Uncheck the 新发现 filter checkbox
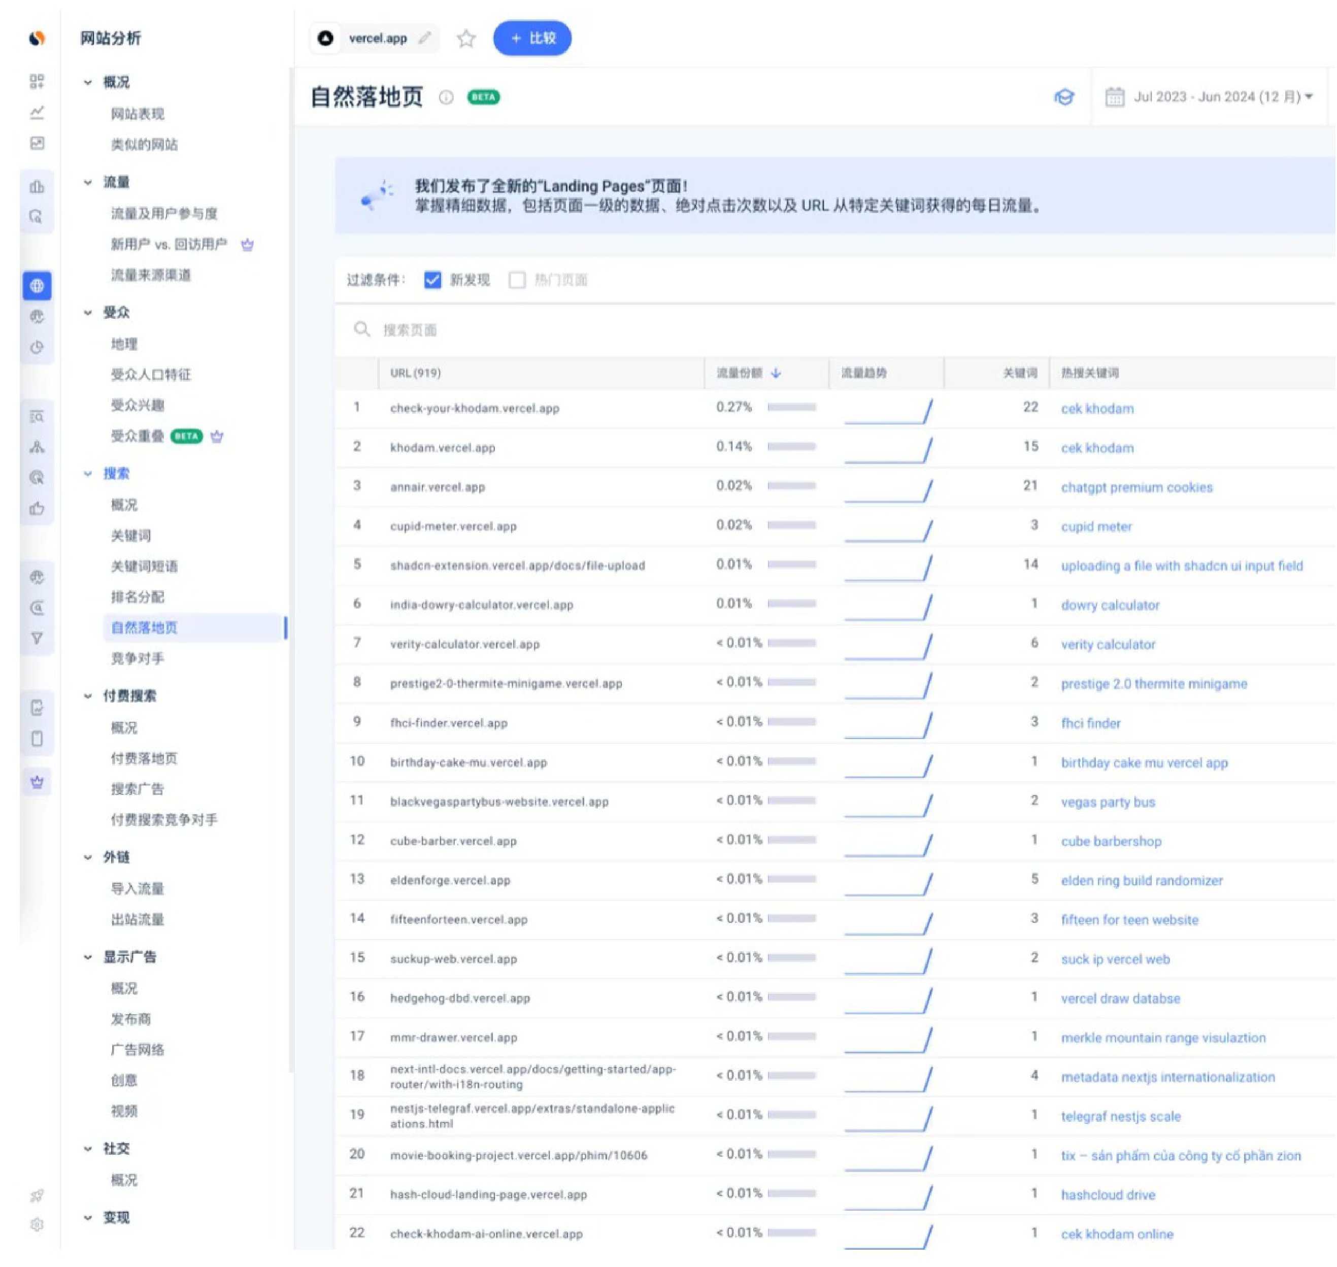This screenshot has height=1267, width=1337. (433, 280)
